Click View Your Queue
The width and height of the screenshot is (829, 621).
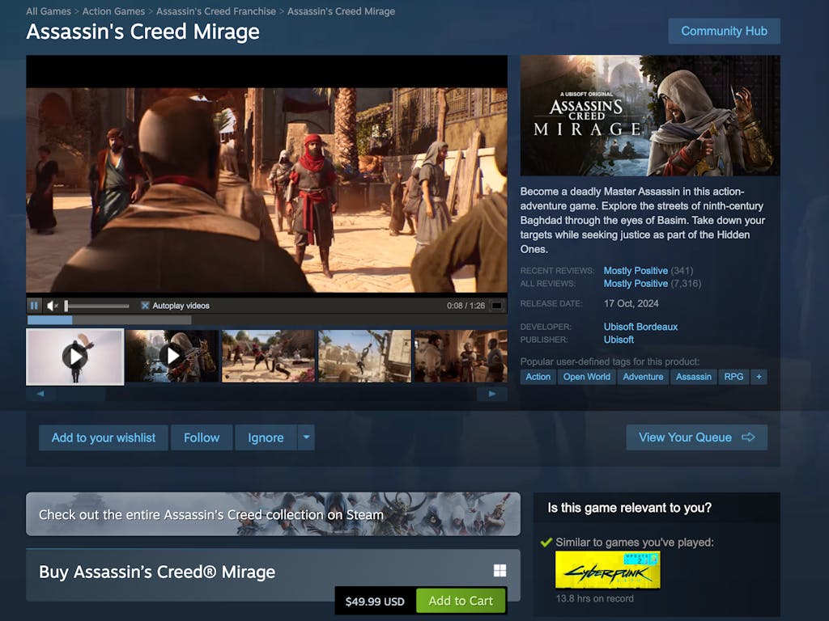click(697, 437)
